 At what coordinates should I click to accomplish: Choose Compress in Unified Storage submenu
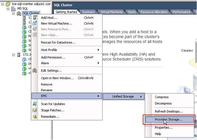169,97
